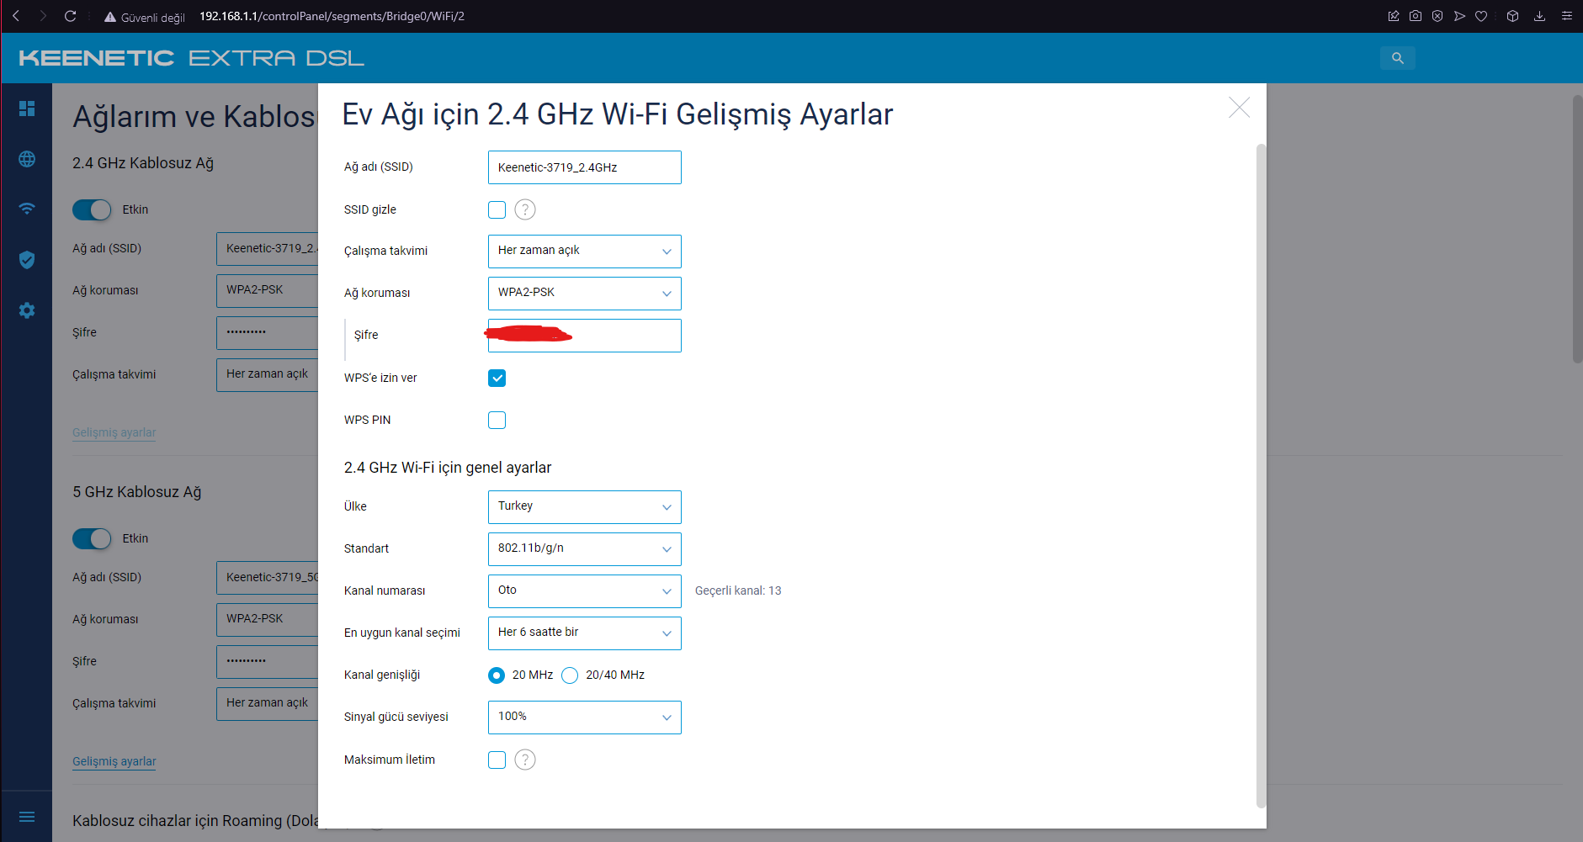This screenshot has width=1583, height=842.
Task: Uncheck the WPS'e izin ver checkbox
Action: pos(497,378)
